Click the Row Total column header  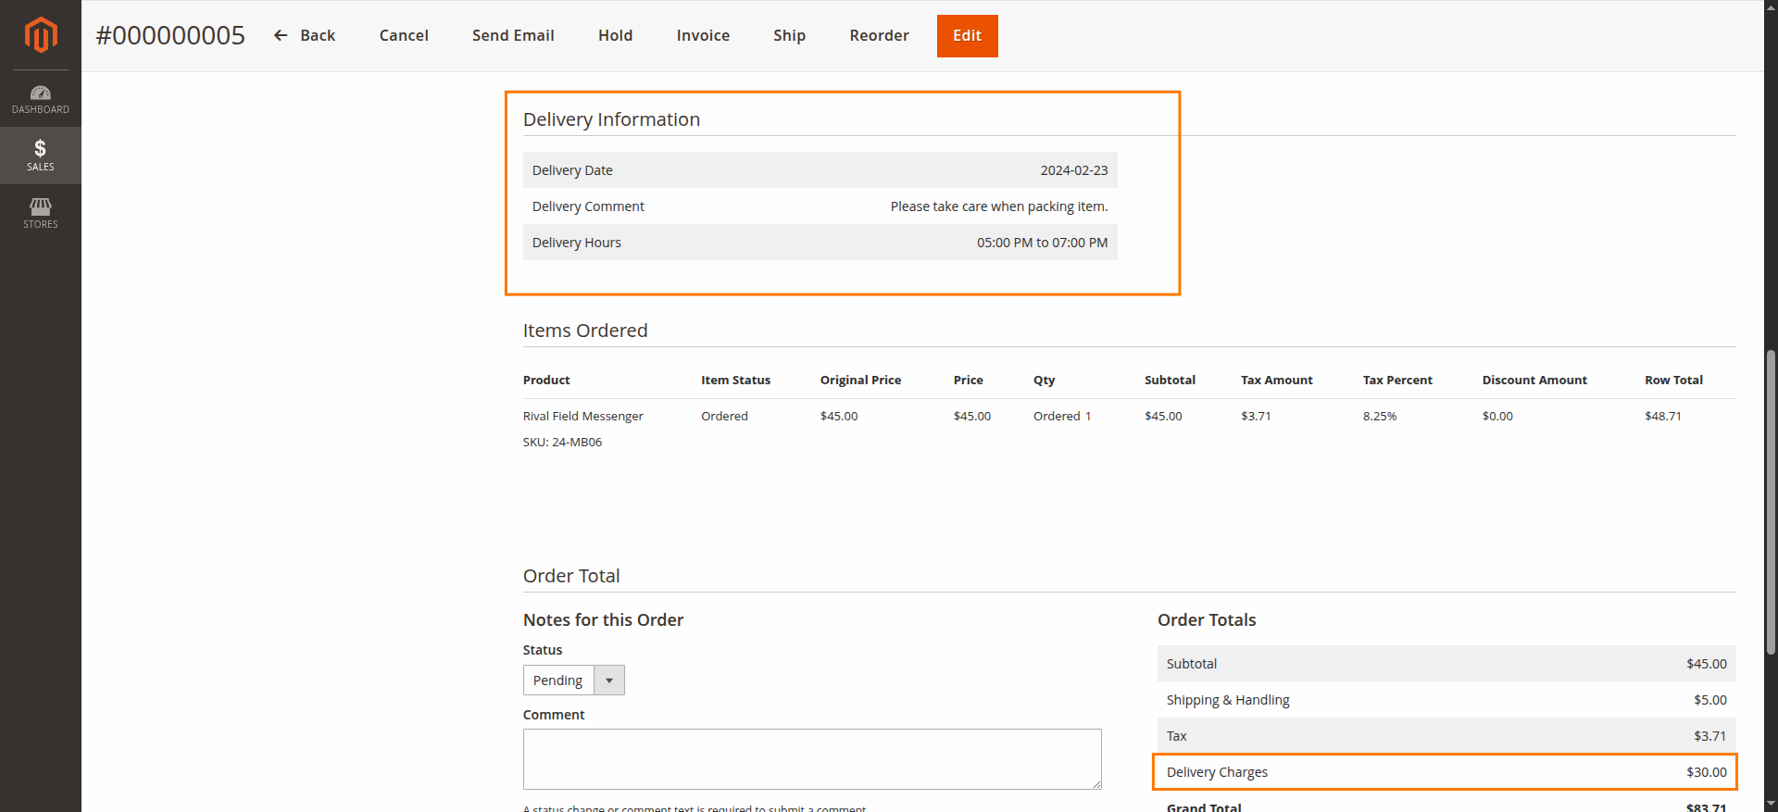click(x=1673, y=380)
